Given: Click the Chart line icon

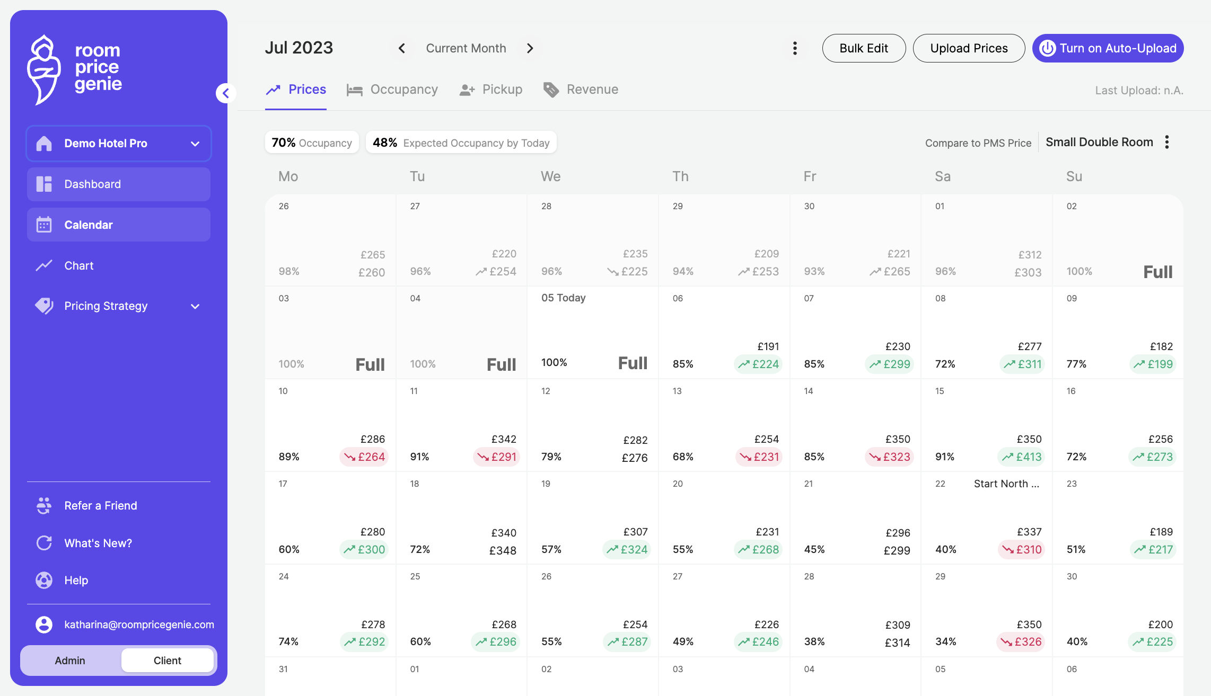Looking at the screenshot, I should (44, 265).
